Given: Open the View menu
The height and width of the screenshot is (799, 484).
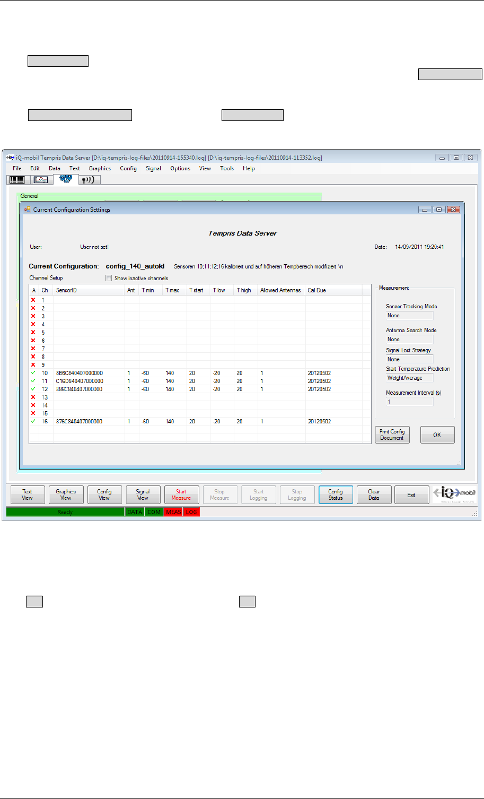Looking at the screenshot, I should (205, 168).
